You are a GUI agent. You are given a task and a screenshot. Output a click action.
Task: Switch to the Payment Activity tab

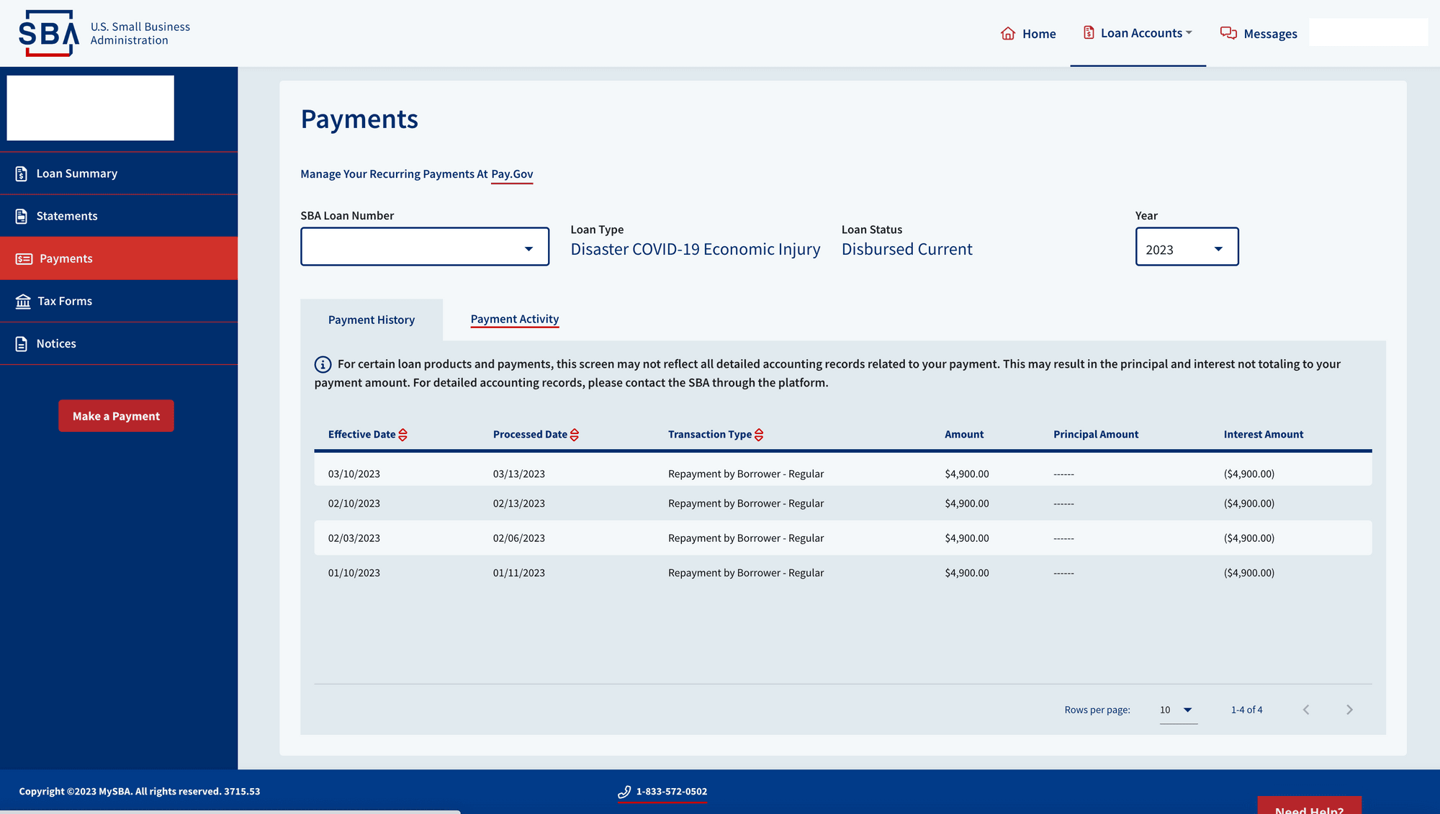[x=514, y=319]
